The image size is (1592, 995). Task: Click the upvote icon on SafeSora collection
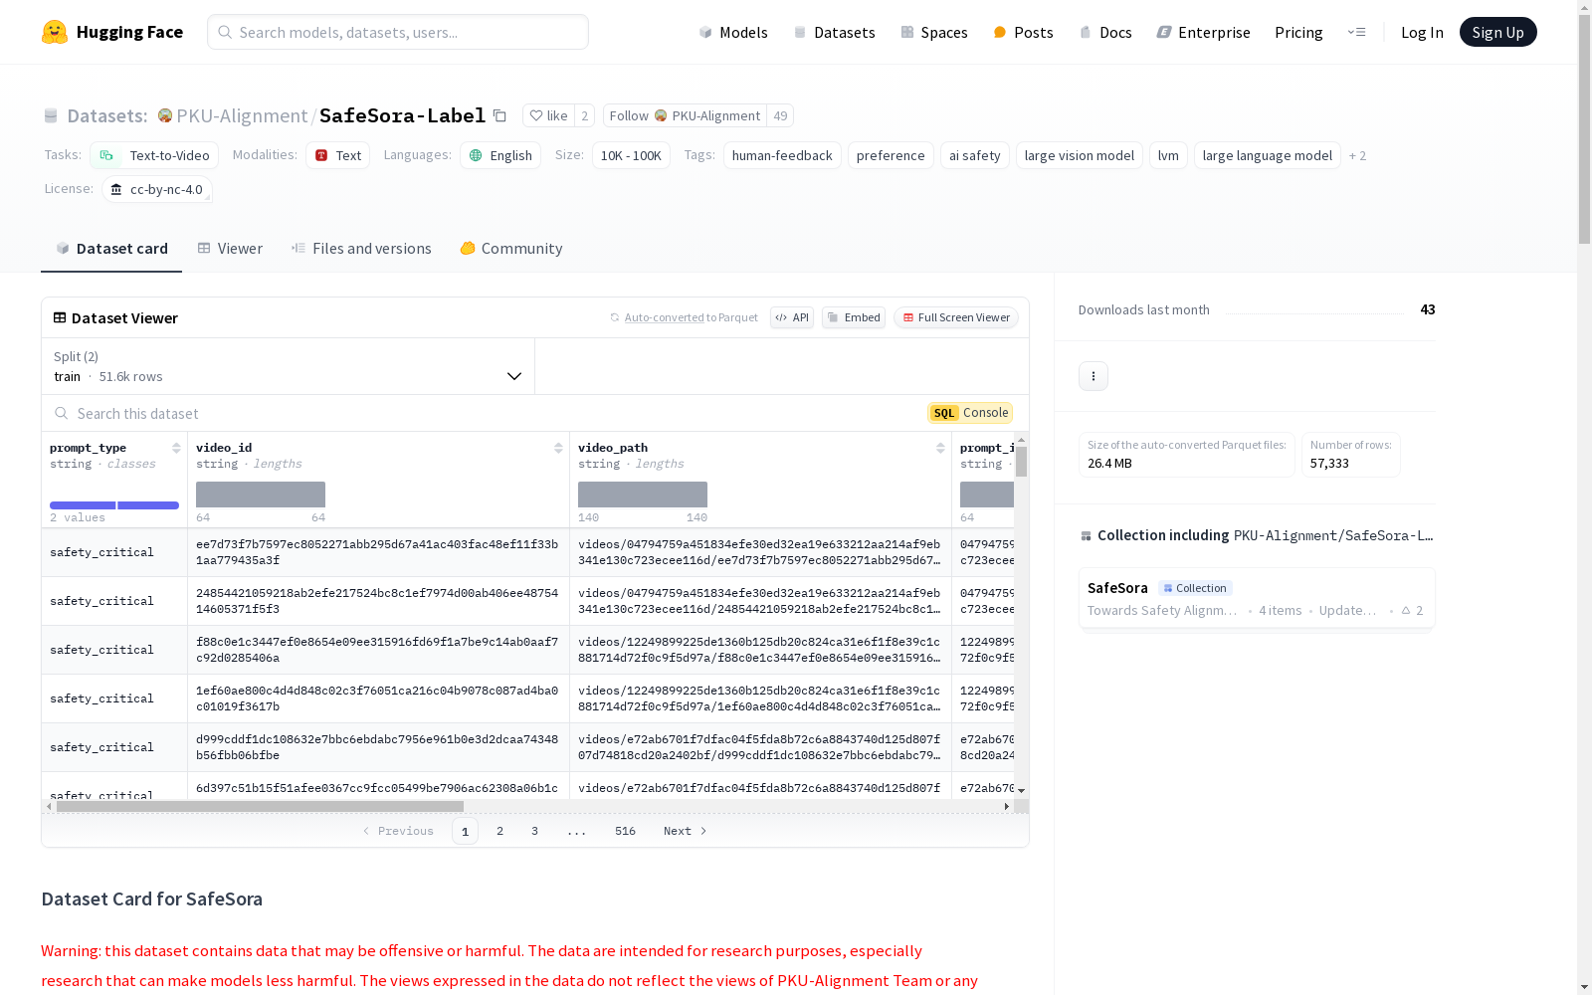(x=1406, y=611)
